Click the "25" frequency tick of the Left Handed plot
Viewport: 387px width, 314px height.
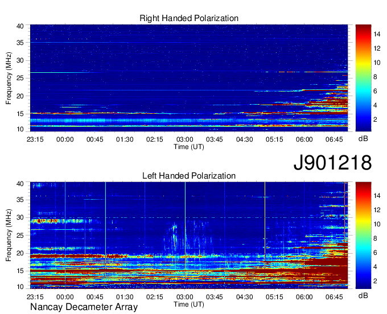coord(20,235)
